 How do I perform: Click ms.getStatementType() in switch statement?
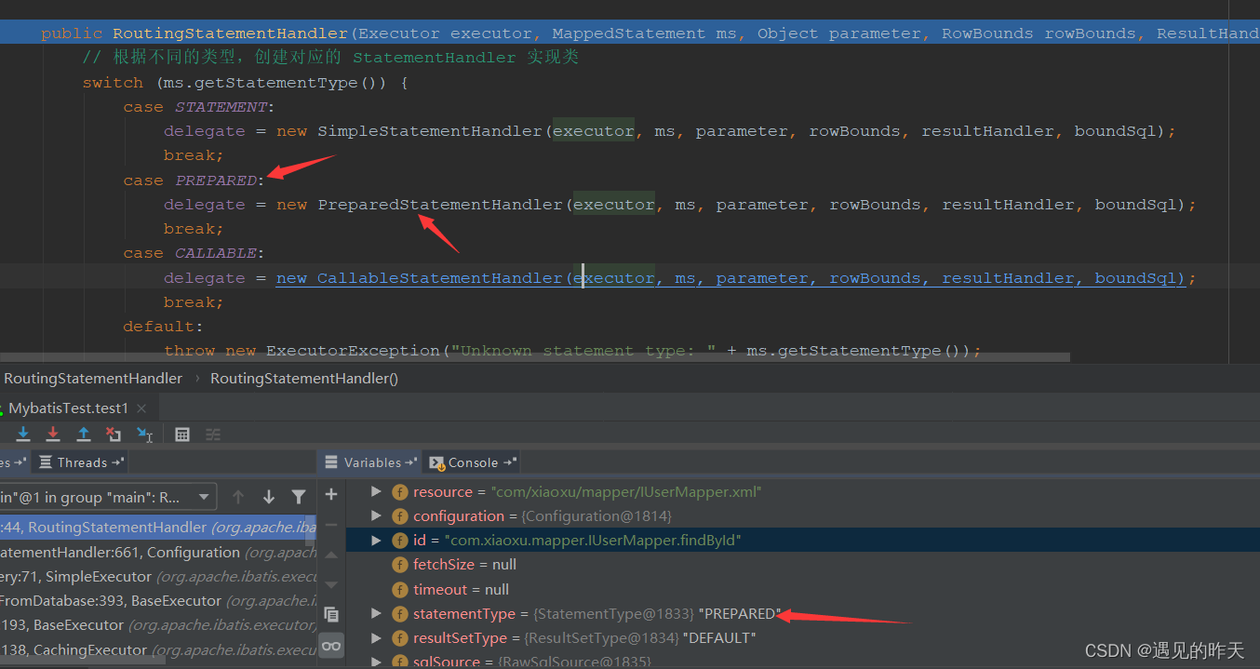[273, 83]
